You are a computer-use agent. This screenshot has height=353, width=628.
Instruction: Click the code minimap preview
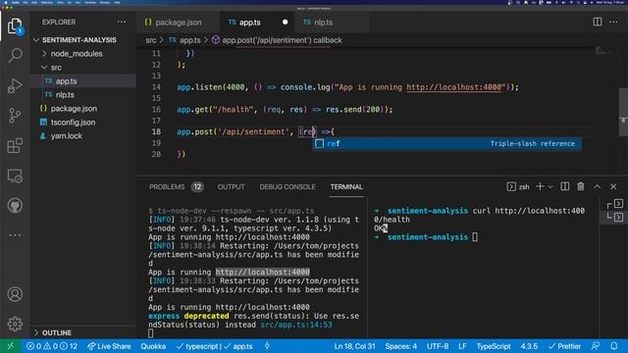point(601,50)
